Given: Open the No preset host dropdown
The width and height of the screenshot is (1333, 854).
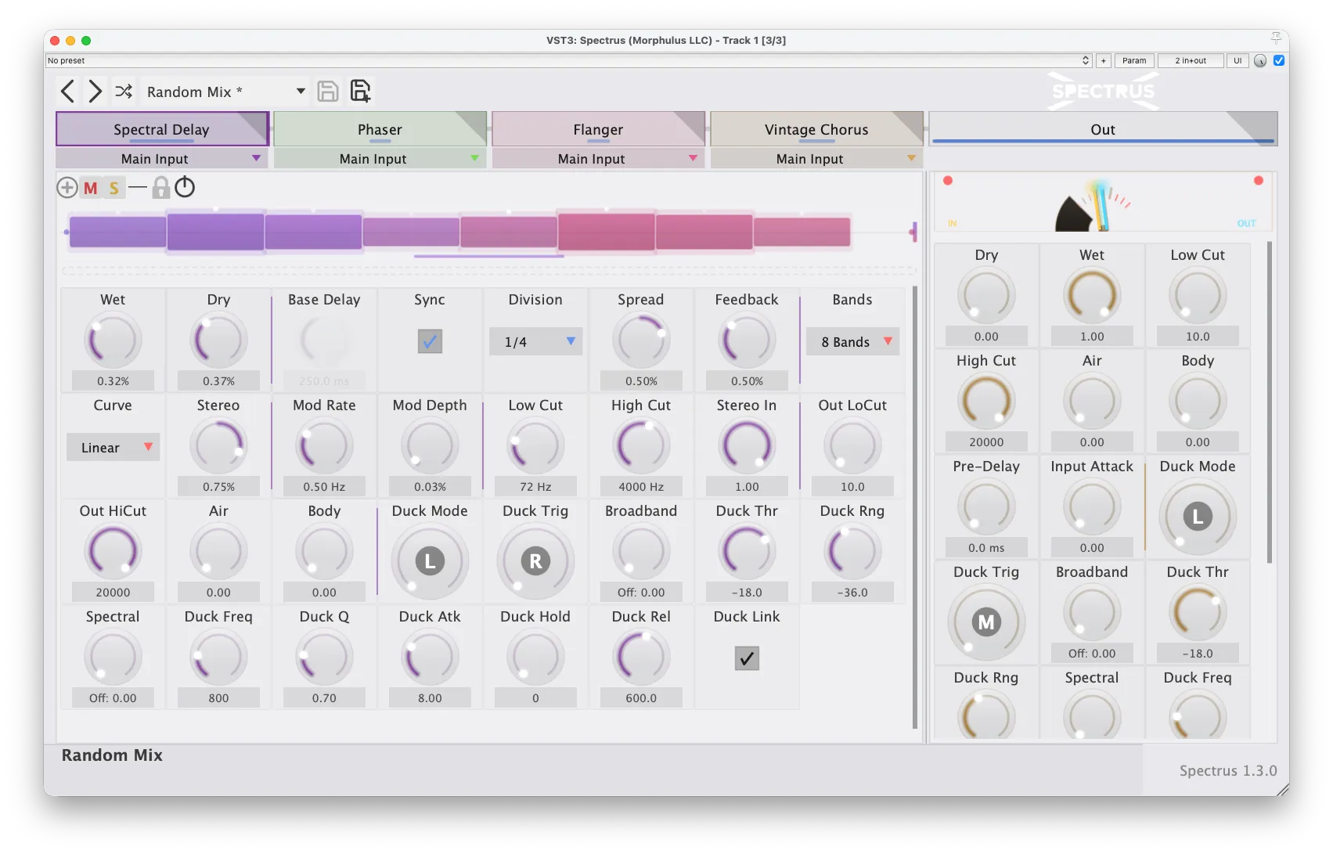Looking at the screenshot, I should [569, 60].
